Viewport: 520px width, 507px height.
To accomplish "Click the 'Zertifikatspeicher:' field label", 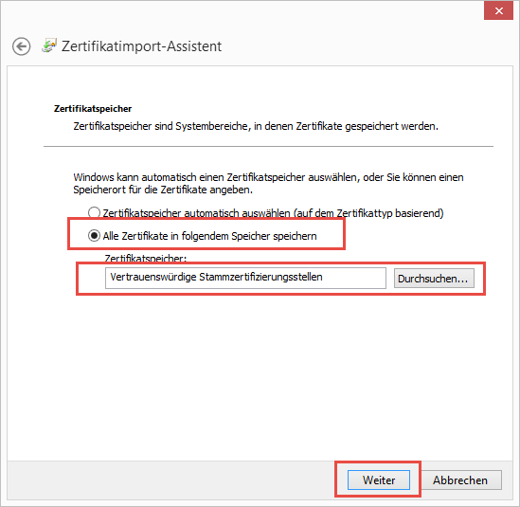I will click(145, 258).
